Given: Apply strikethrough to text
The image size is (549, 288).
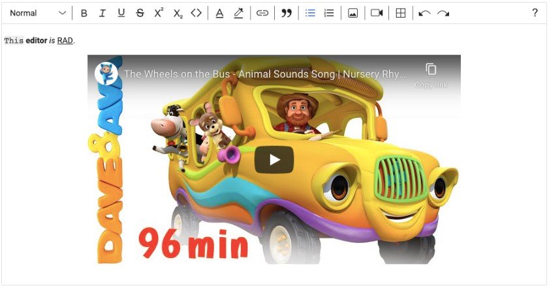Looking at the screenshot, I should click(140, 13).
